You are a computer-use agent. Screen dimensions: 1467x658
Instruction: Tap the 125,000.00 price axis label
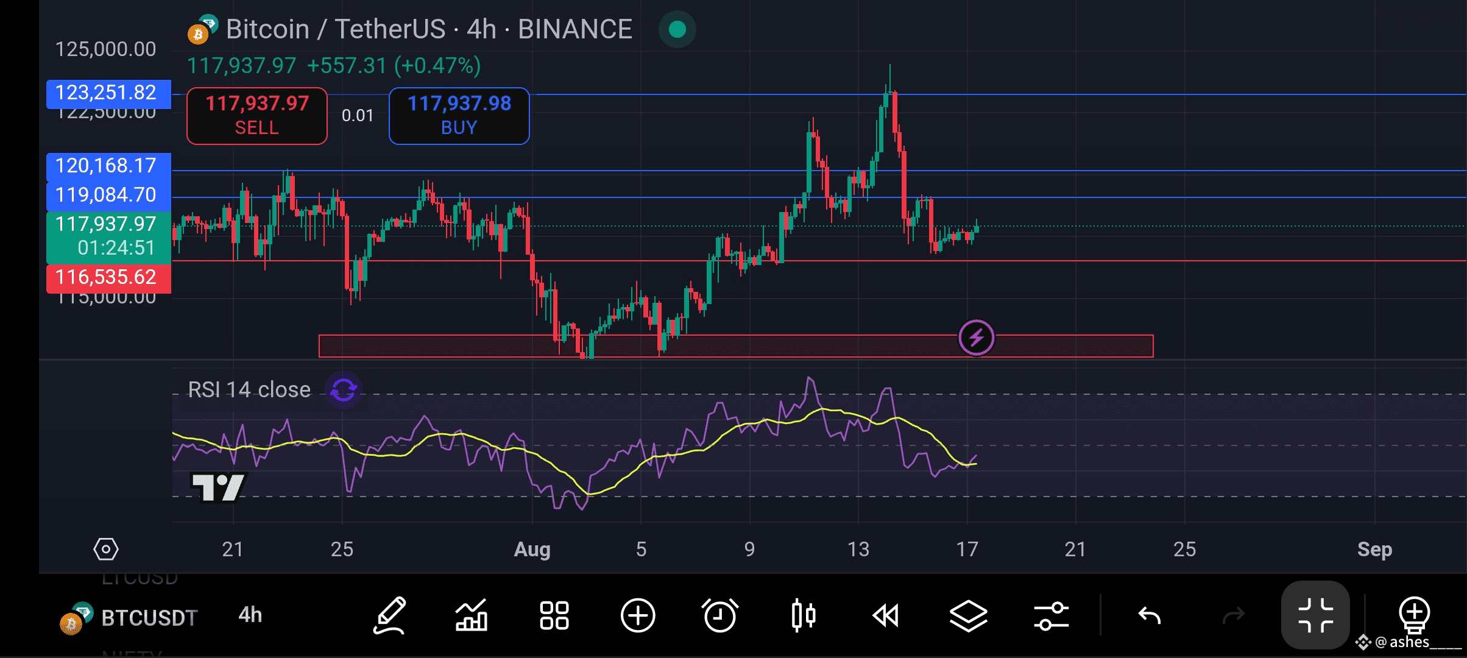click(105, 49)
